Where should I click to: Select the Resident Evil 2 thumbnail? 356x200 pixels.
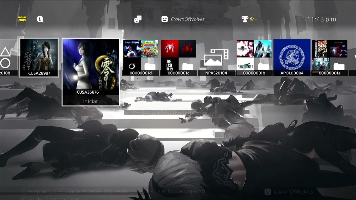tap(321, 64)
